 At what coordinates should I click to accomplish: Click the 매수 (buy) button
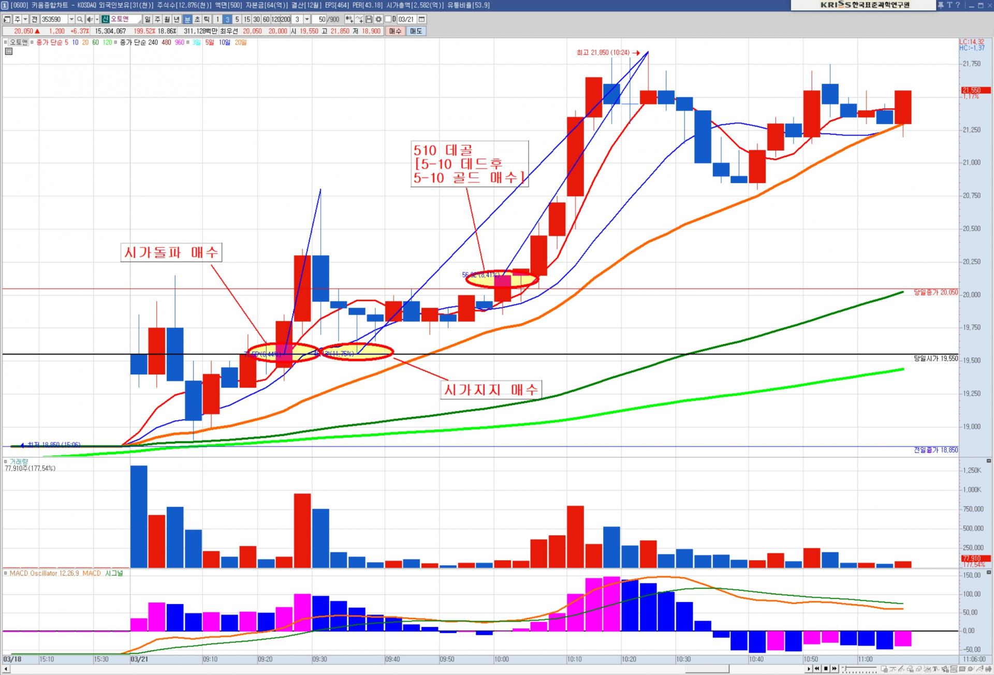click(x=395, y=31)
